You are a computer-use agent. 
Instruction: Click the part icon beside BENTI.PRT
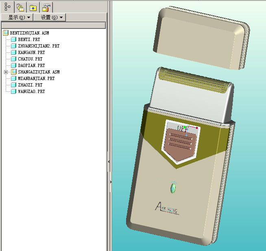13,39
